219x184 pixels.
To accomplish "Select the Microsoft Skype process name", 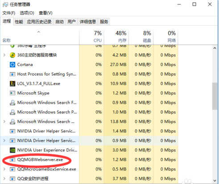I will [33, 93].
